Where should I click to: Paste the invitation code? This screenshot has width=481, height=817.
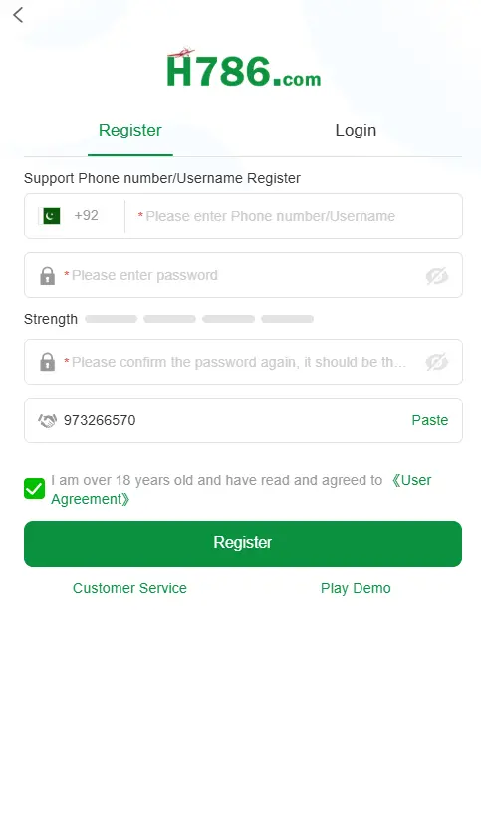point(430,420)
